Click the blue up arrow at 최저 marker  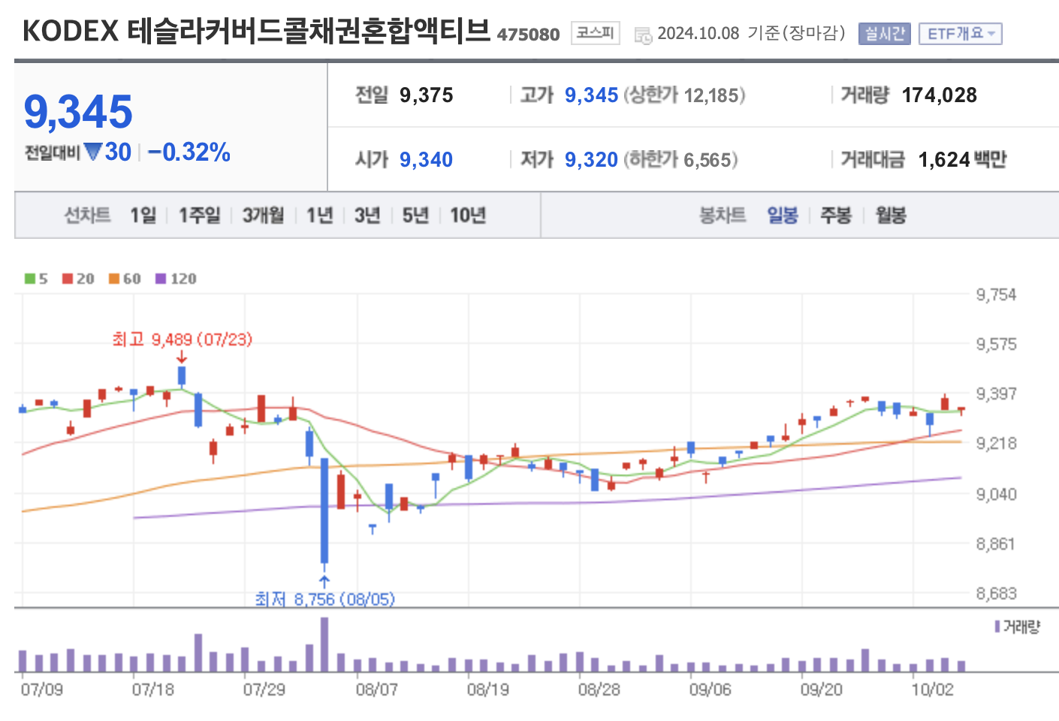pyautogui.click(x=324, y=581)
